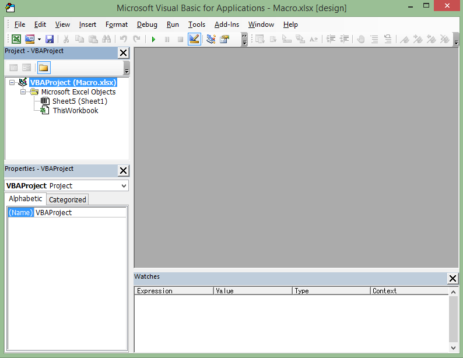
Task: Open the Tools menu
Action: pos(197,24)
